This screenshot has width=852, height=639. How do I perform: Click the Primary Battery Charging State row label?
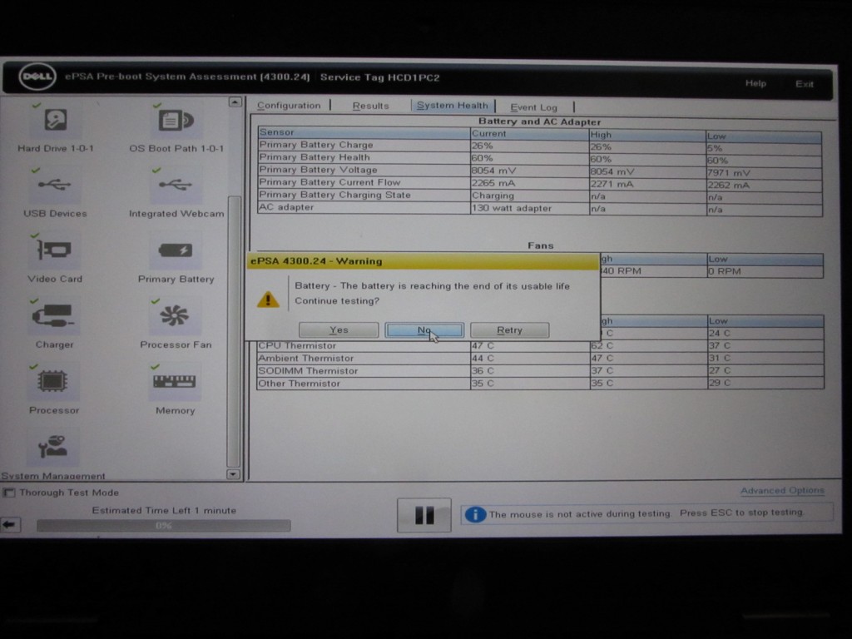pyautogui.click(x=334, y=195)
